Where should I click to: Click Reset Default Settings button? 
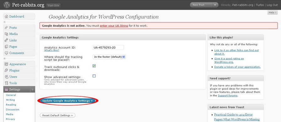click(57, 115)
